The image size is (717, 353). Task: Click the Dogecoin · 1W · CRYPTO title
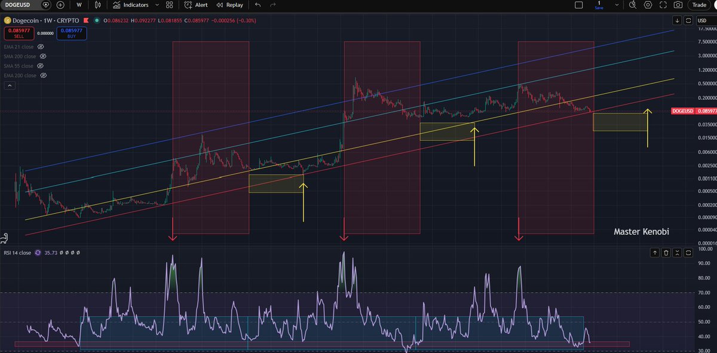45,20
